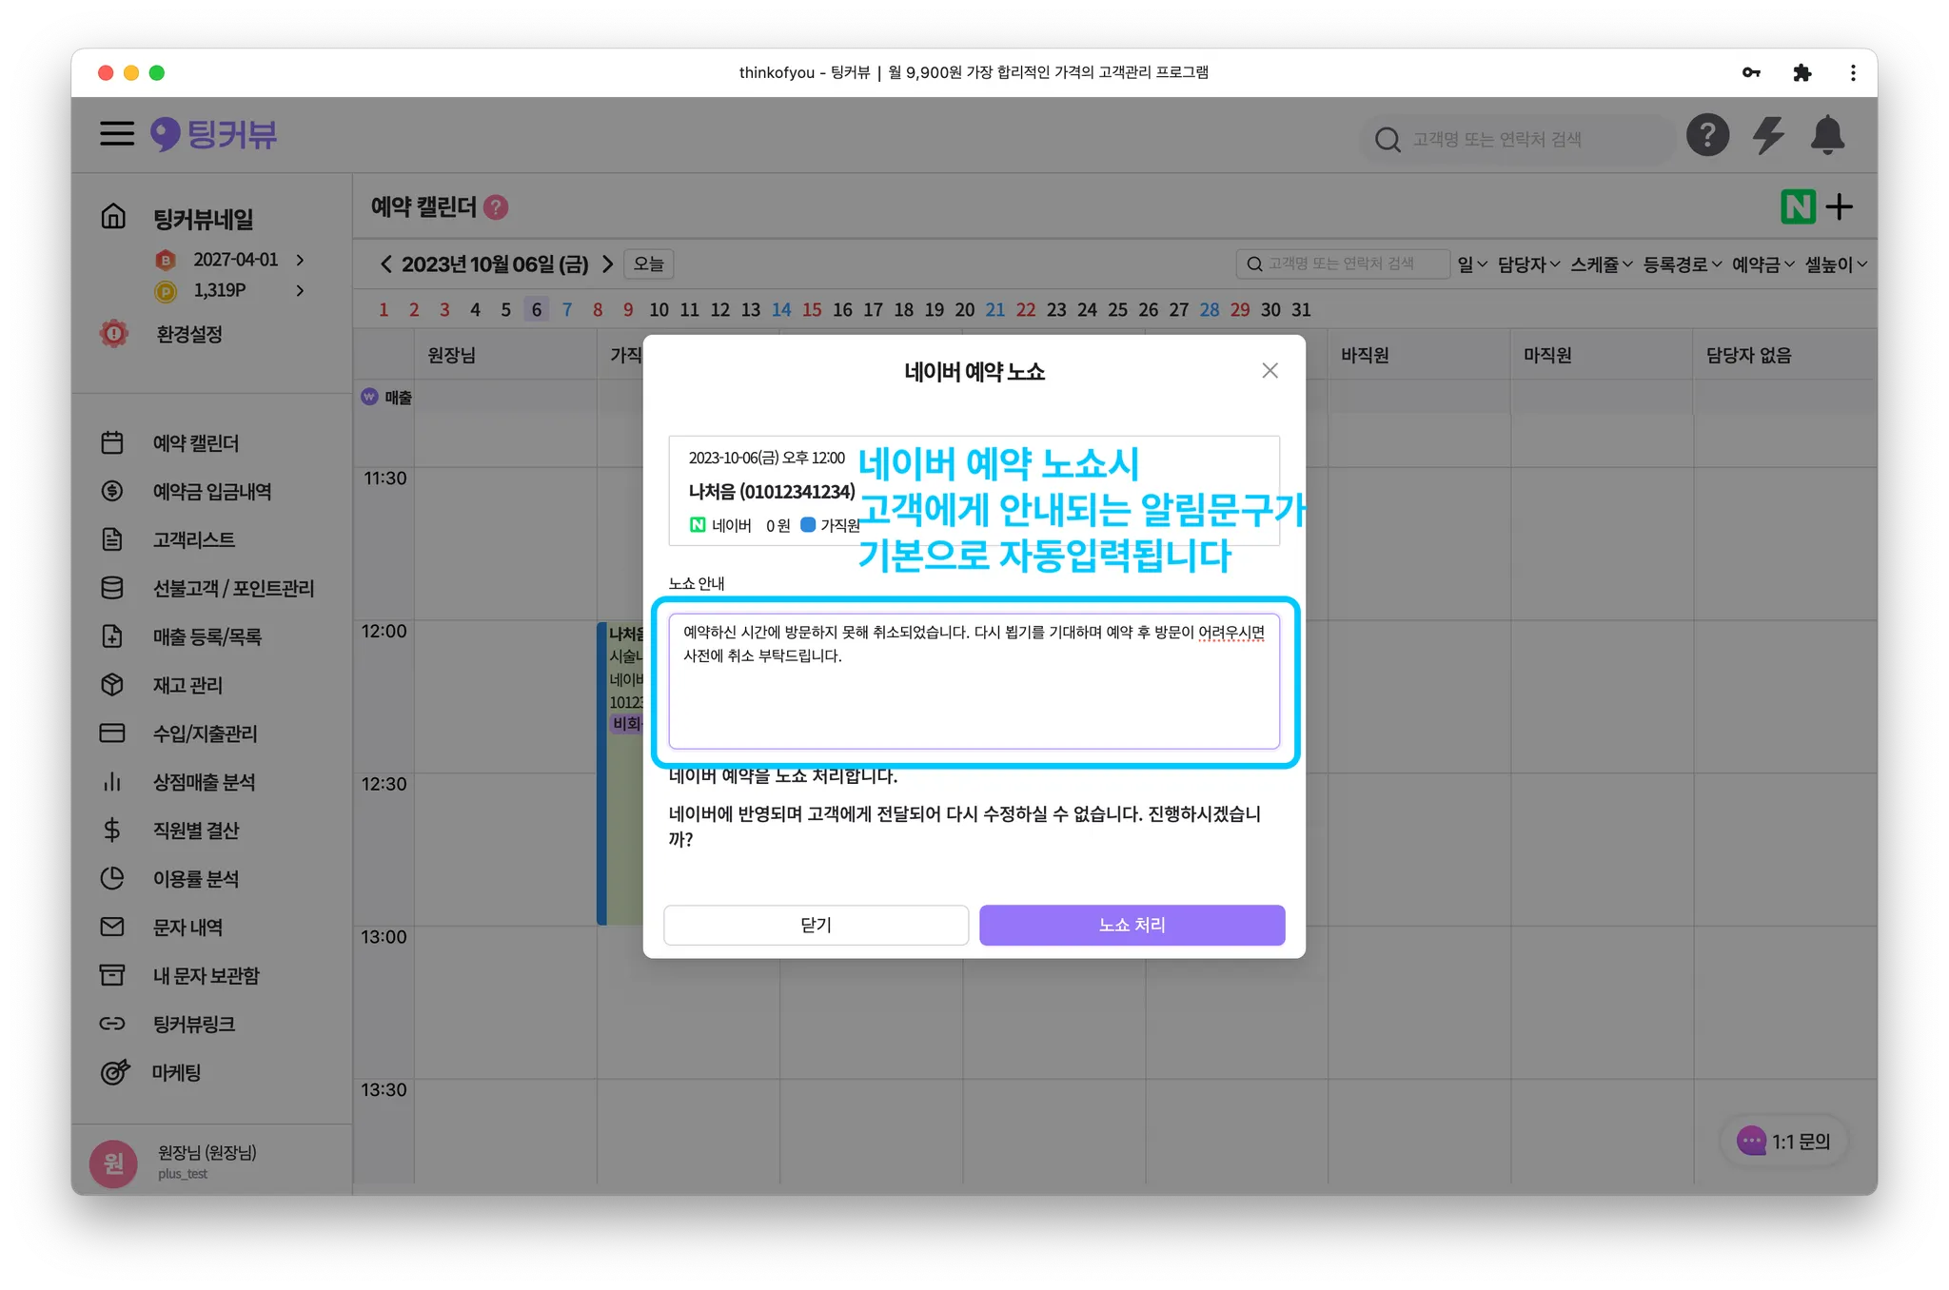Select day 15 in date strip
The width and height of the screenshot is (1949, 1290).
[x=812, y=310]
